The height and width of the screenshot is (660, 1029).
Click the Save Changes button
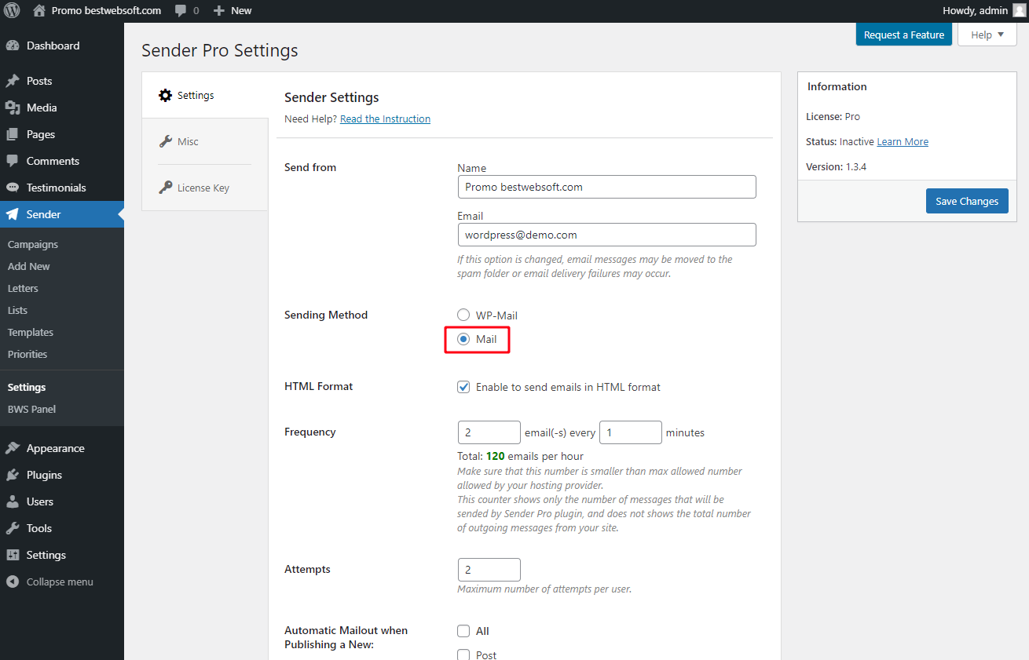tap(967, 201)
